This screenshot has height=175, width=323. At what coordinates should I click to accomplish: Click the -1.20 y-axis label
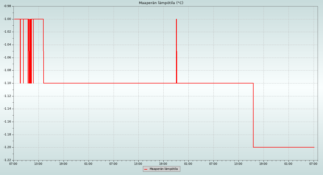[x=7, y=147]
